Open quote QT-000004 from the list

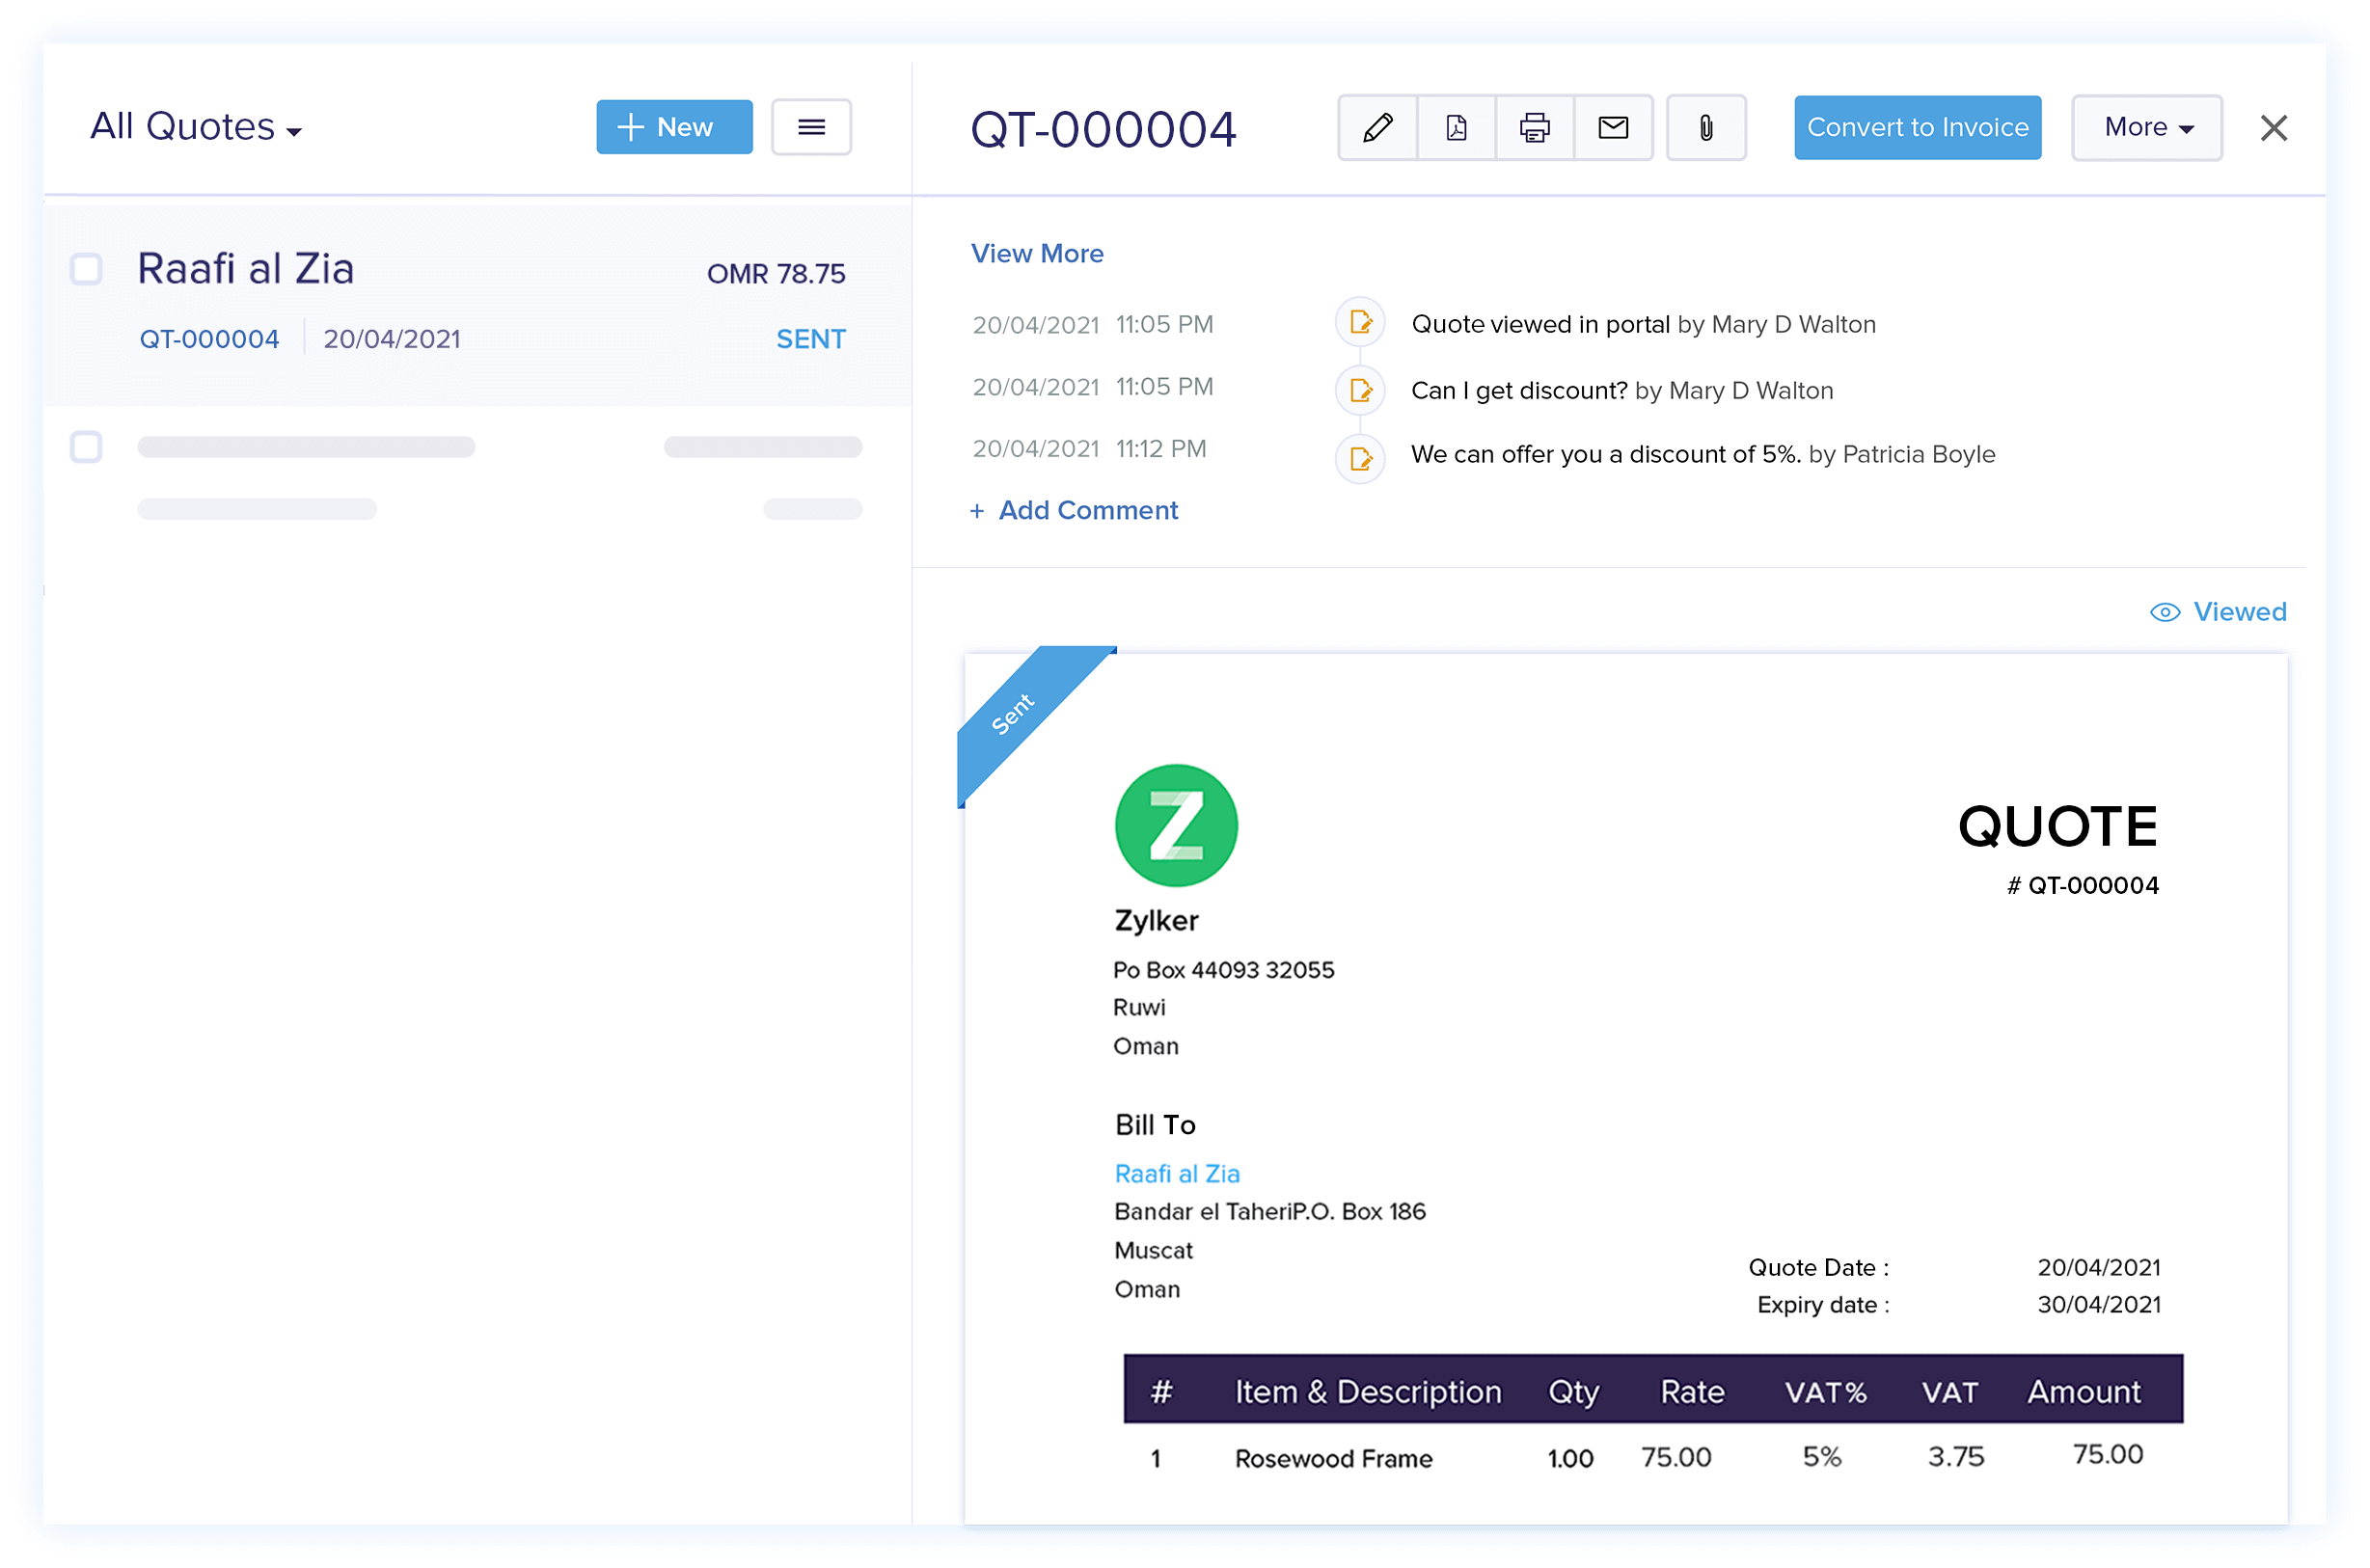(209, 338)
